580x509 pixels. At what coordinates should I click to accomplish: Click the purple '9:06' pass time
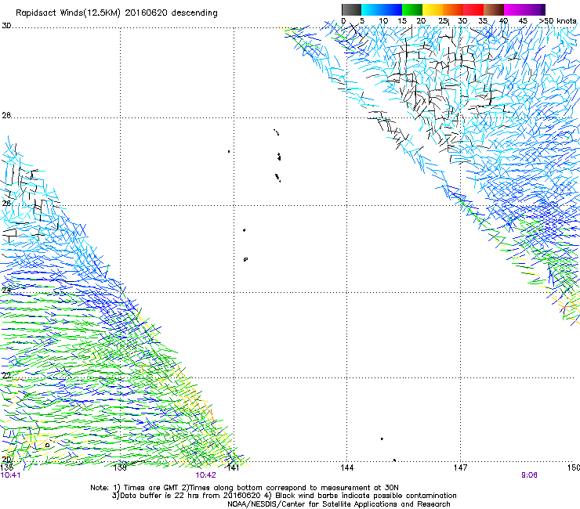click(x=529, y=475)
